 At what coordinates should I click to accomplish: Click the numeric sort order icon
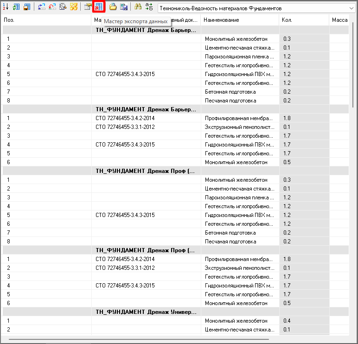point(6,7)
